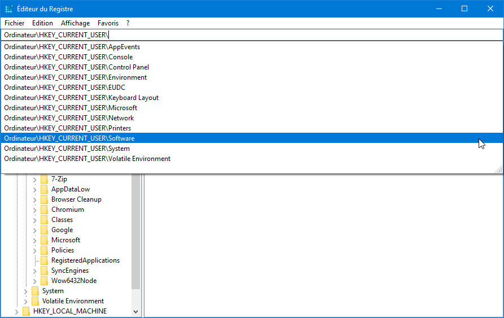Select the HKEY_CURRENT_USER\Microsoft suggestion
The height and width of the screenshot is (318, 504).
pos(252,108)
